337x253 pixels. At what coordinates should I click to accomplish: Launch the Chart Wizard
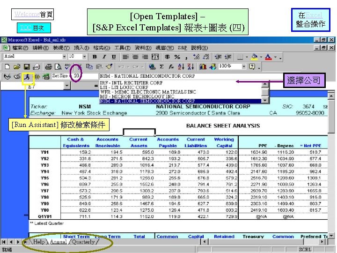203,67
